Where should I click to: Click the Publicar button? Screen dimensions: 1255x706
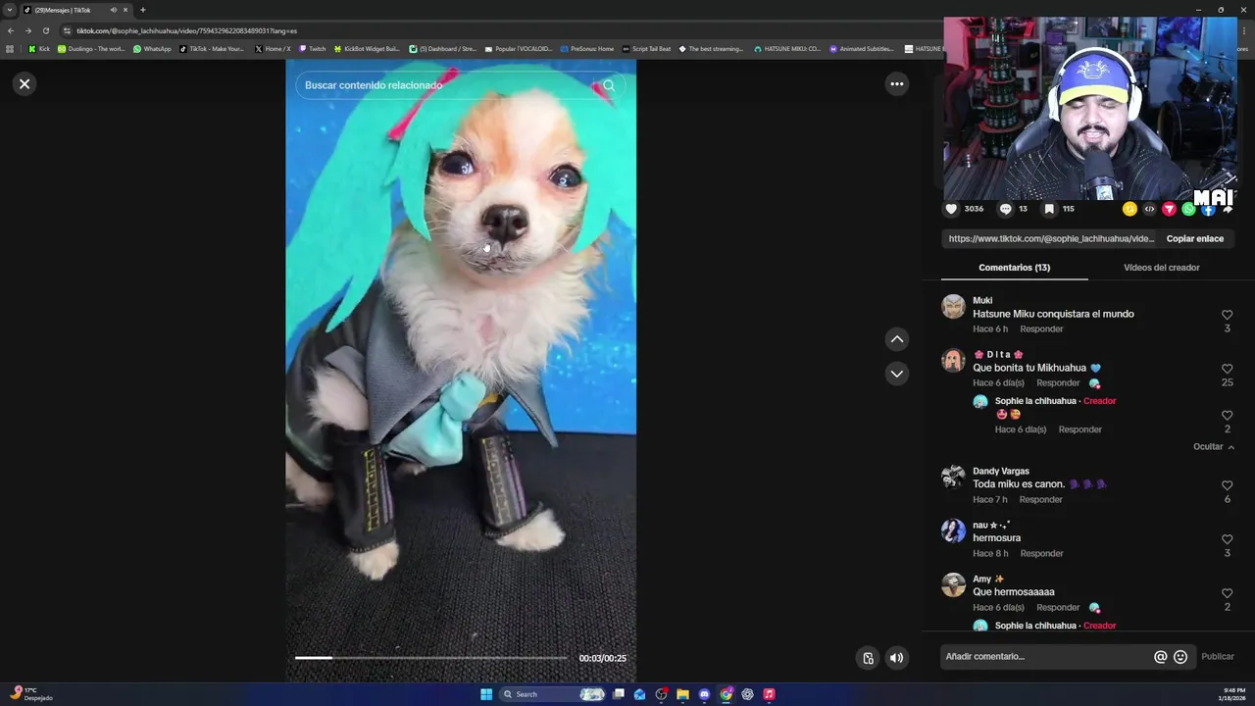[x=1218, y=657]
